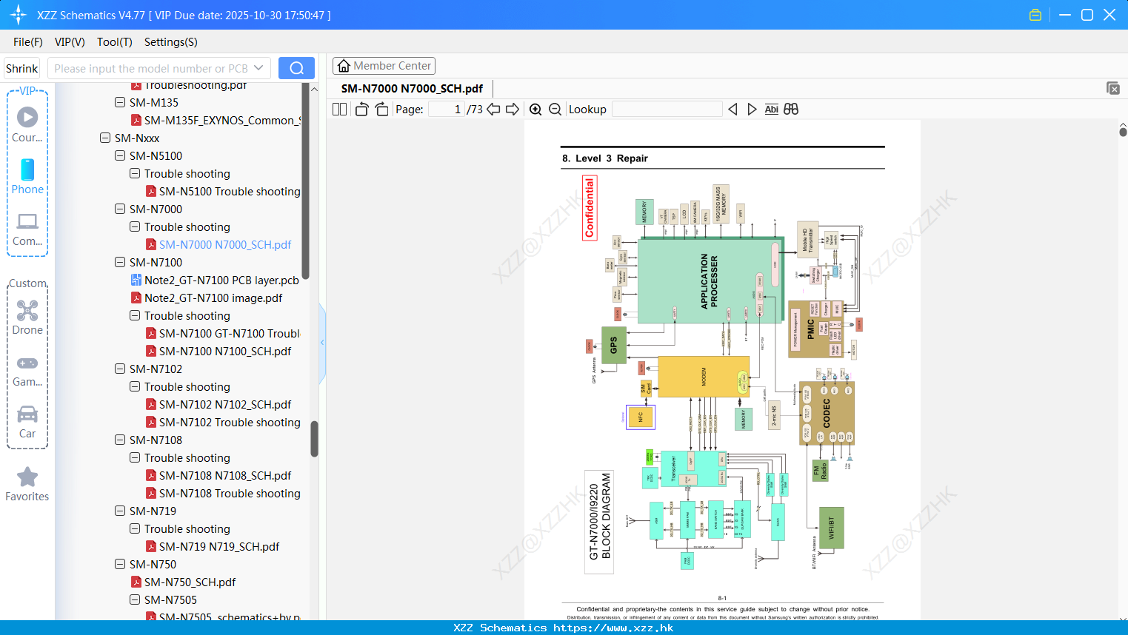
Task: Open the Car category
Action: (x=27, y=422)
